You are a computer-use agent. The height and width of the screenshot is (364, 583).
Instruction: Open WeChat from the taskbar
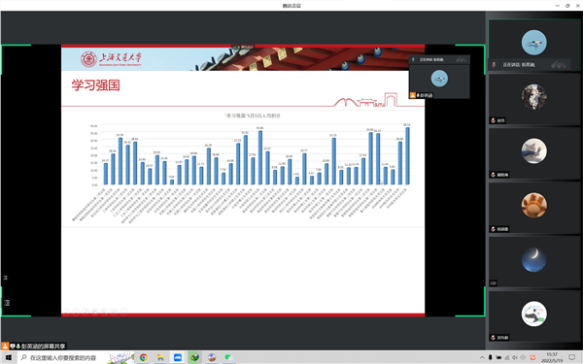[228, 357]
